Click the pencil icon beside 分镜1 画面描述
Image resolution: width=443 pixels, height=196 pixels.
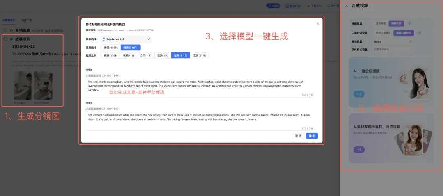(87, 75)
